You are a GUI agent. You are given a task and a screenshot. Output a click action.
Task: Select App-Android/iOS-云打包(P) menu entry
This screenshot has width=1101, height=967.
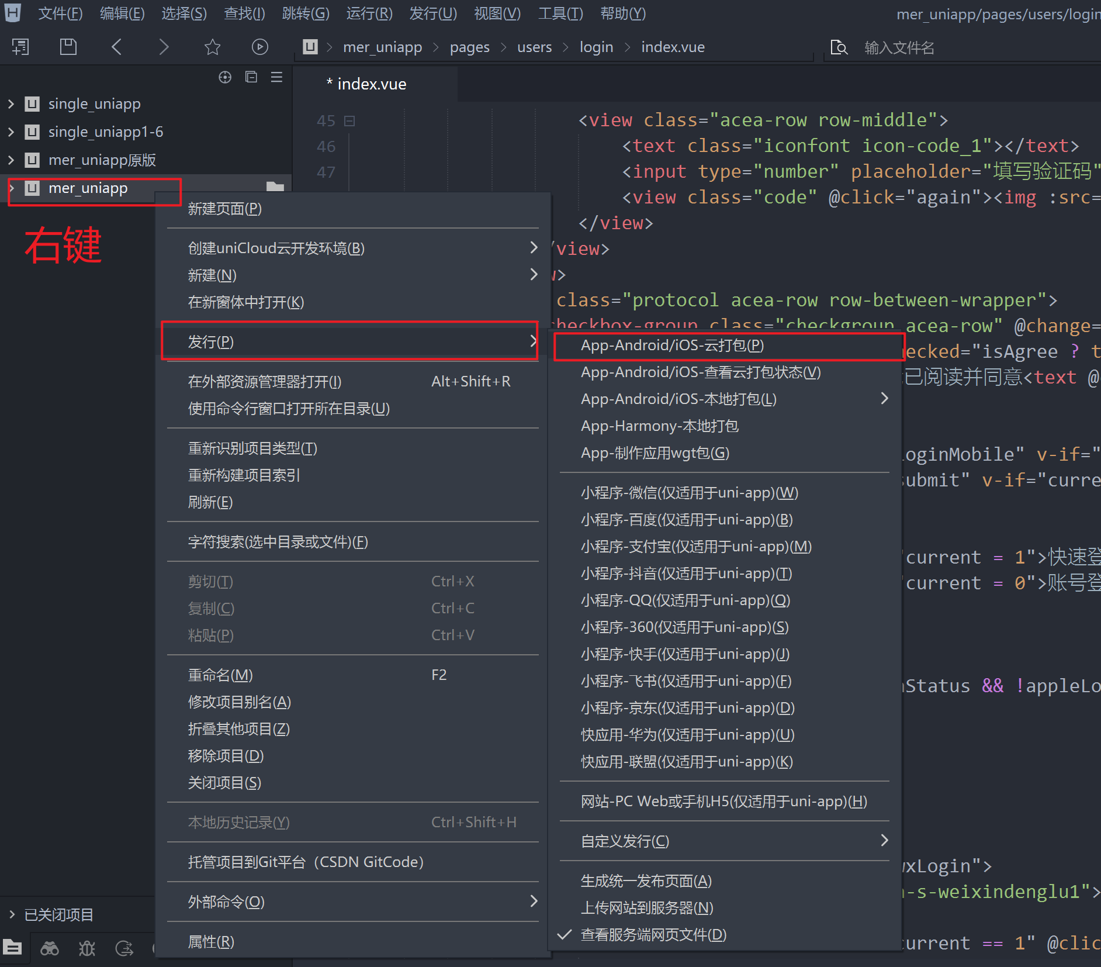[x=672, y=346]
